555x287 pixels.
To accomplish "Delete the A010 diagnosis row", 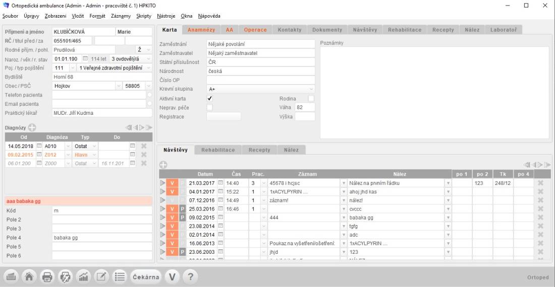I will 144,146.
